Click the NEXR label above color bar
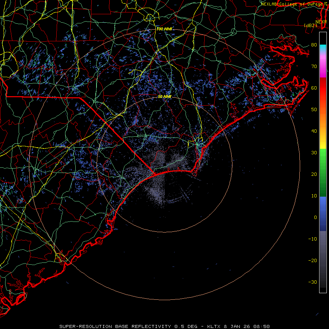 tap(321, 22)
